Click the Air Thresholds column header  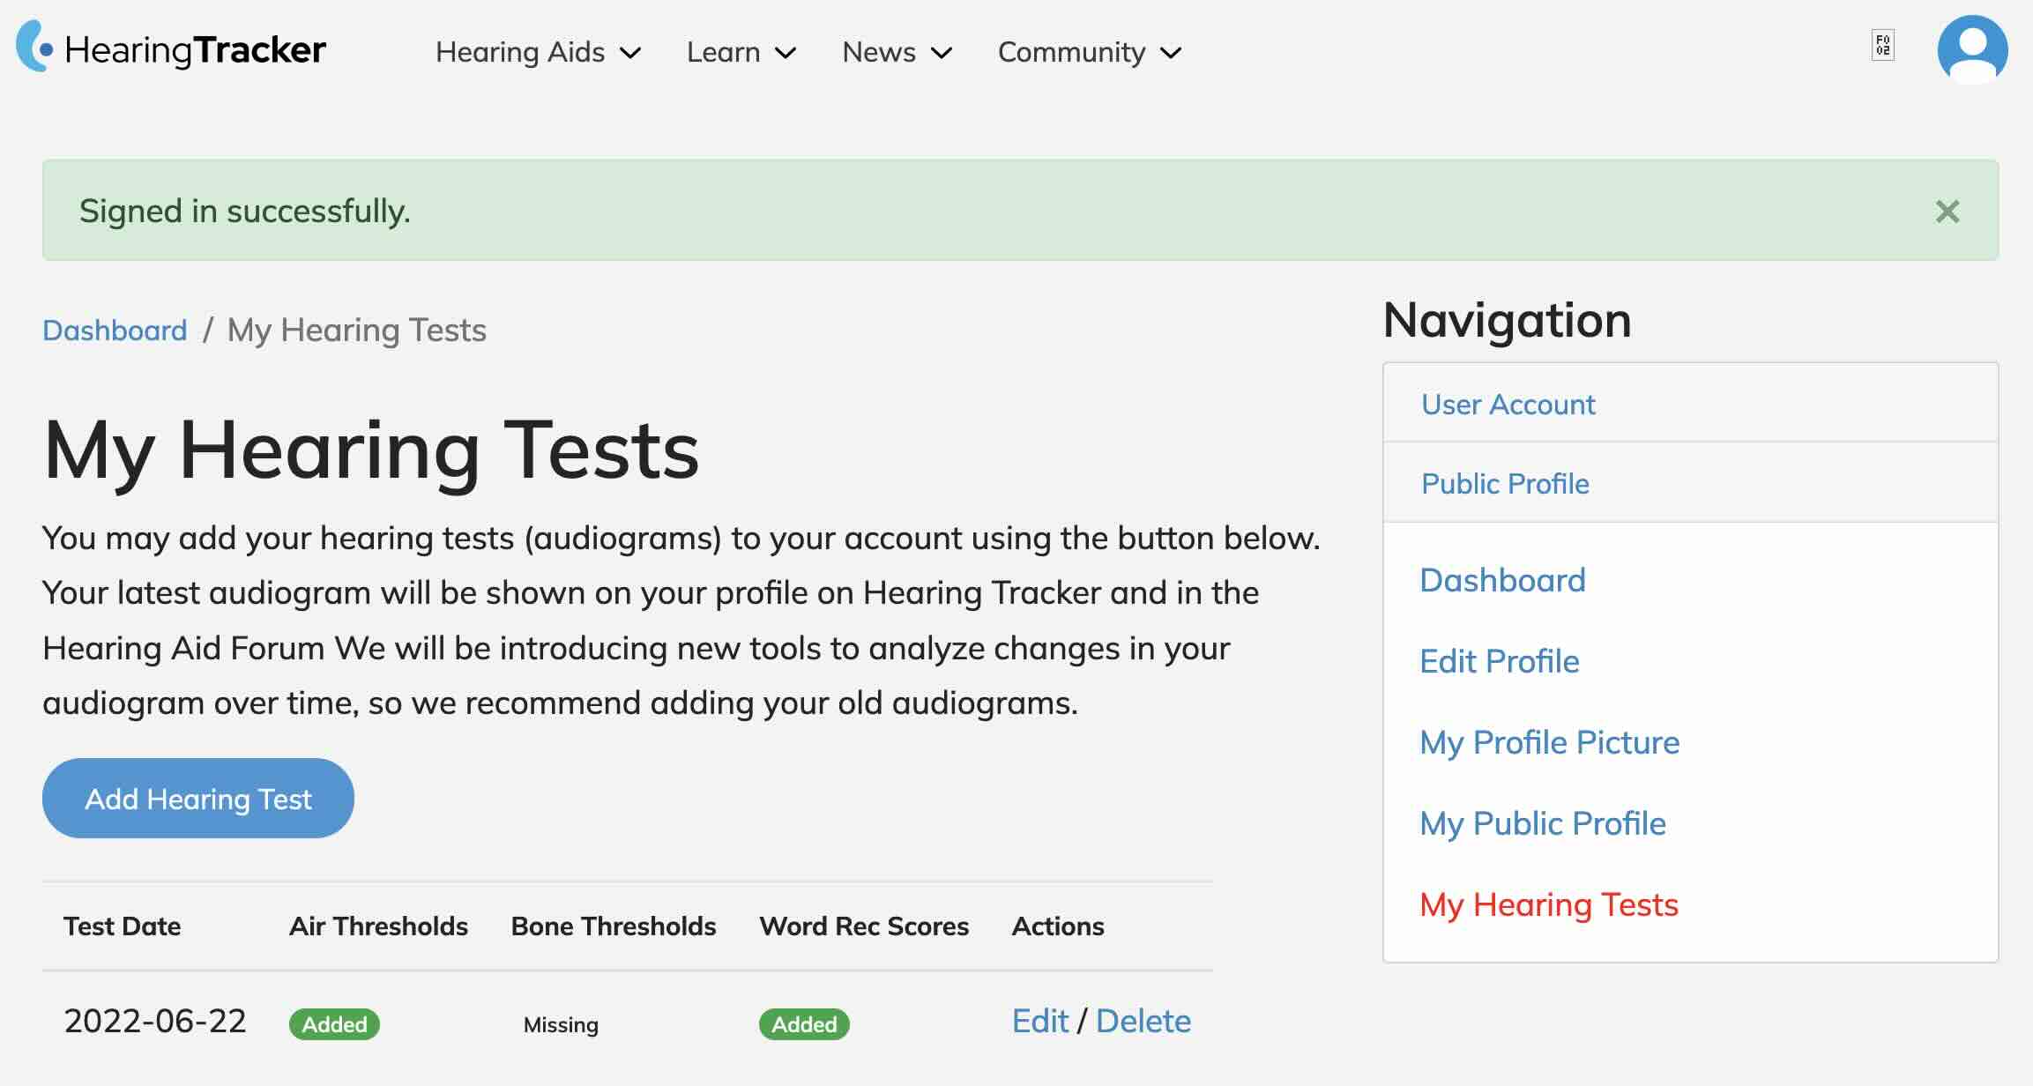click(x=378, y=926)
